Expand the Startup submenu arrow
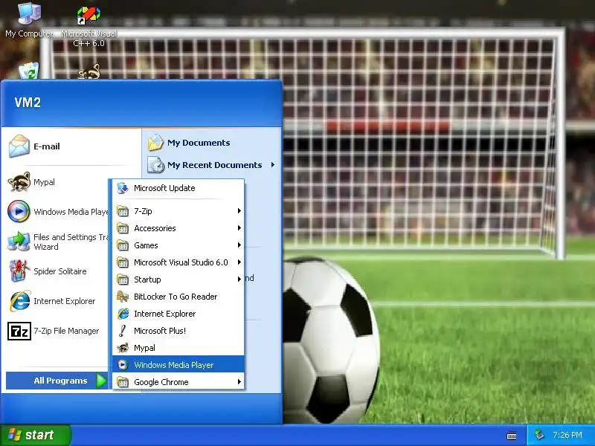 click(239, 279)
